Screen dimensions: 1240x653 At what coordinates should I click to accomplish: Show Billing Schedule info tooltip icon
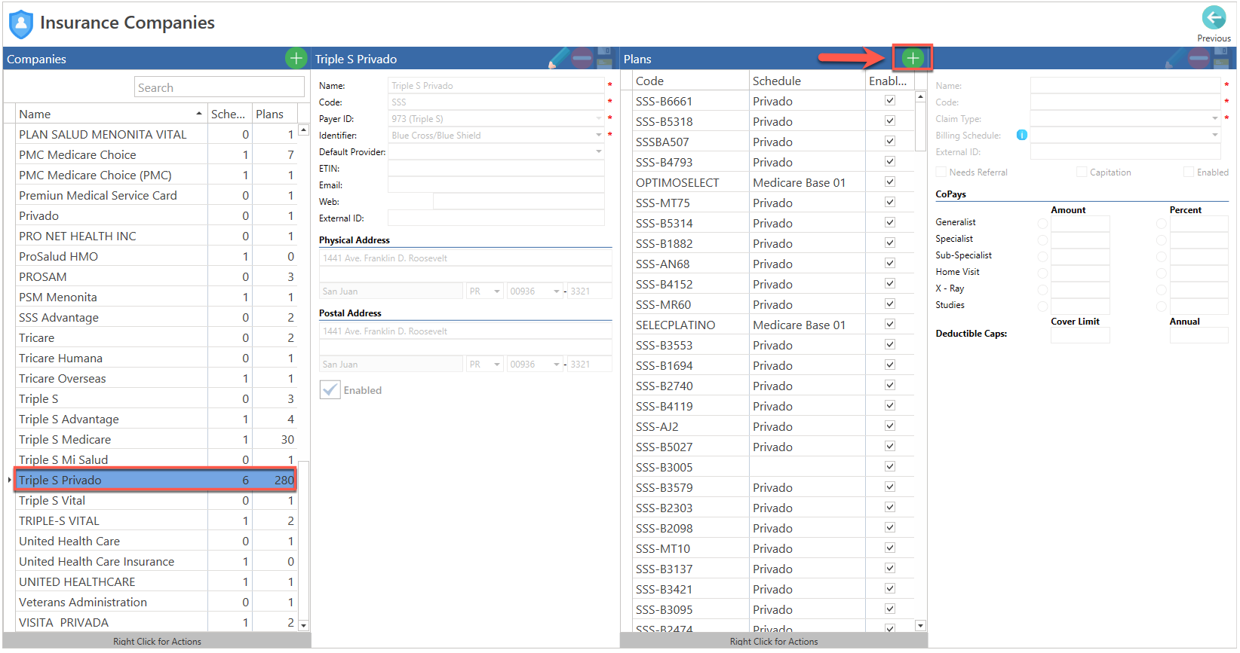pyautogui.click(x=1021, y=135)
